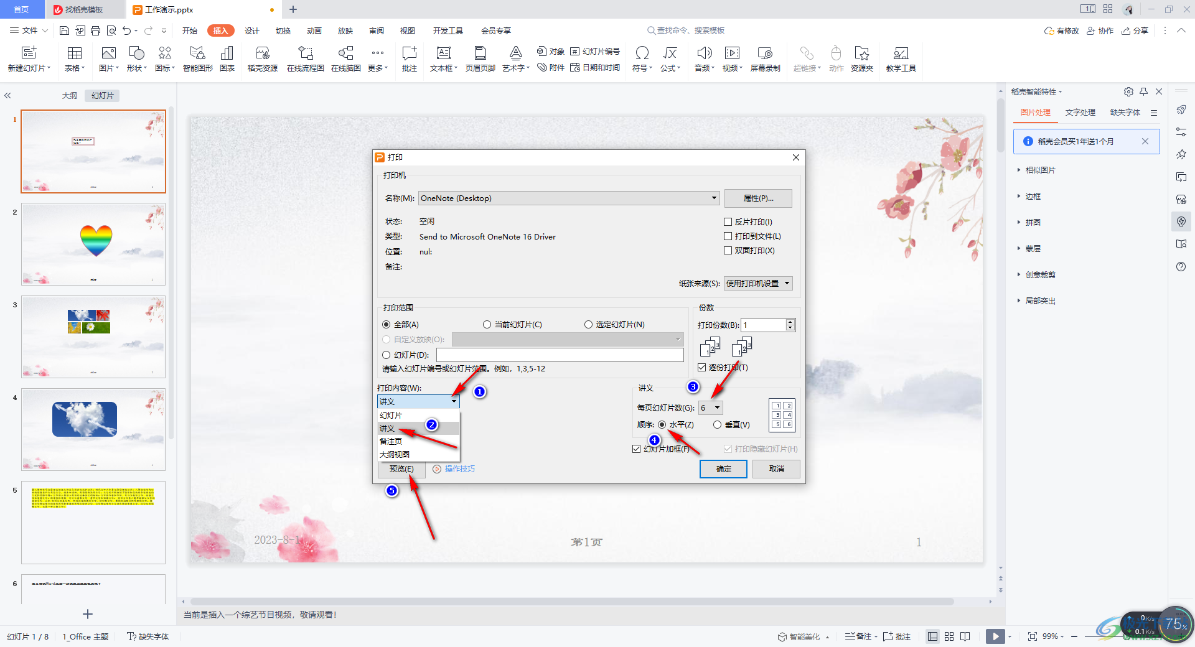Screen dimensions: 1195x647
Task: Open slides-per-page dropdown showing 6
Action: point(711,407)
